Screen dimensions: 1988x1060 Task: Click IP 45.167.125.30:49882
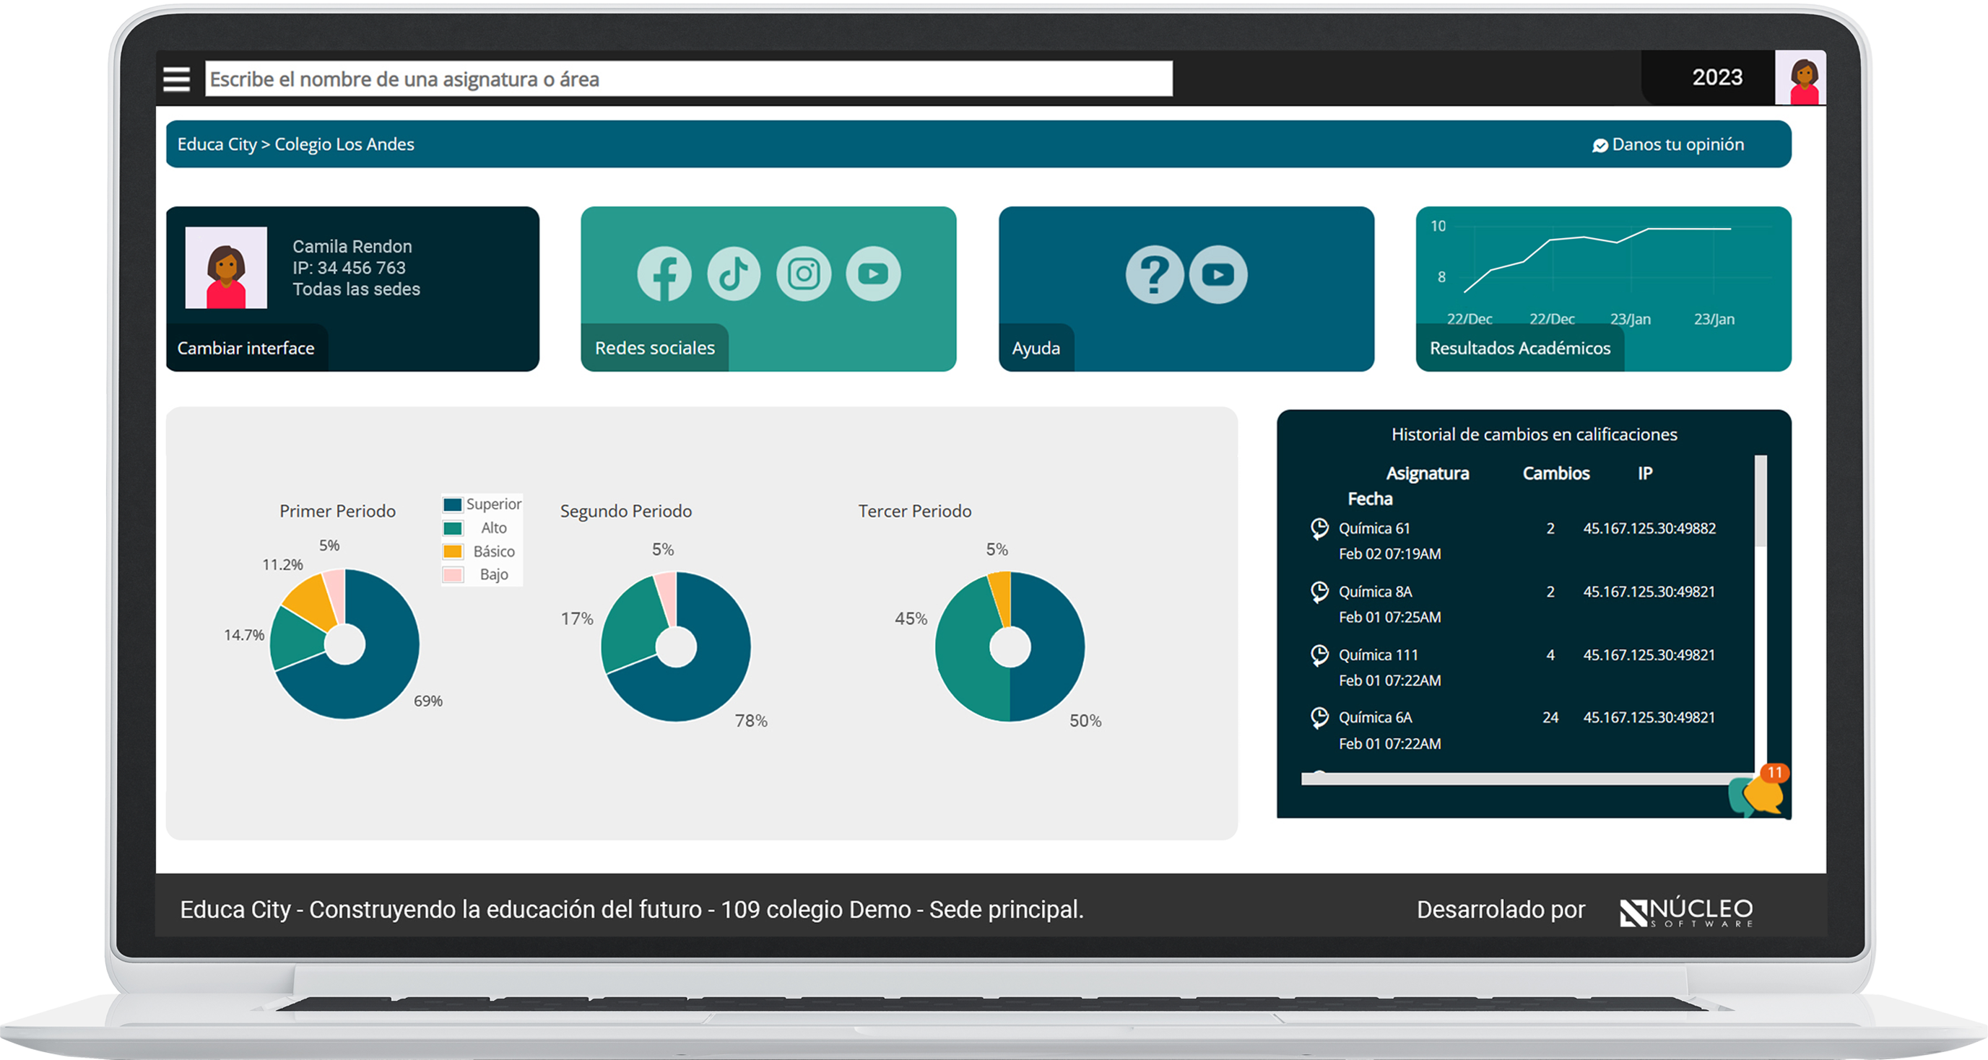point(1649,528)
